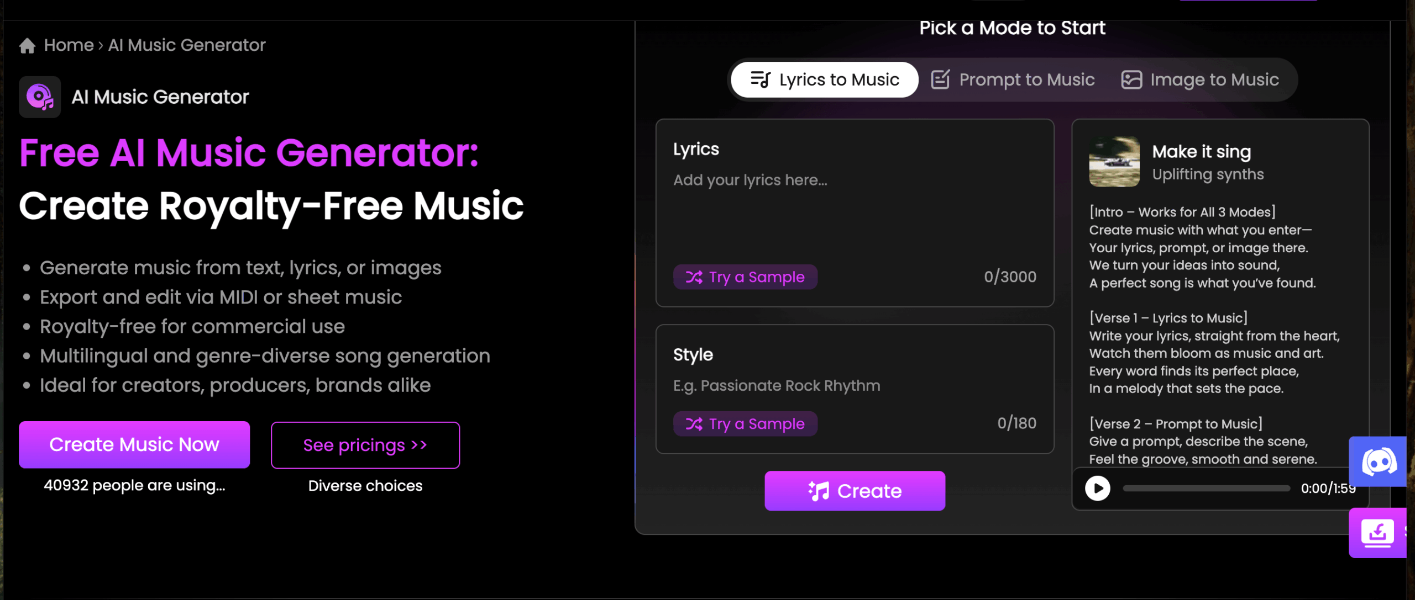Seek on the audio progress bar
Screen dimensions: 1415x600
pyautogui.click(x=1206, y=489)
